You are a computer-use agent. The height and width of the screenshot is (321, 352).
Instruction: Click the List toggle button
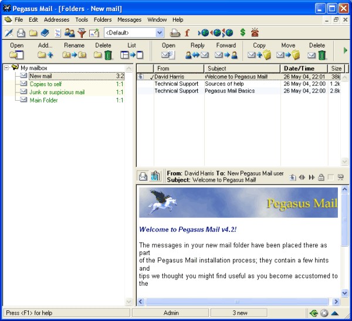(x=131, y=50)
